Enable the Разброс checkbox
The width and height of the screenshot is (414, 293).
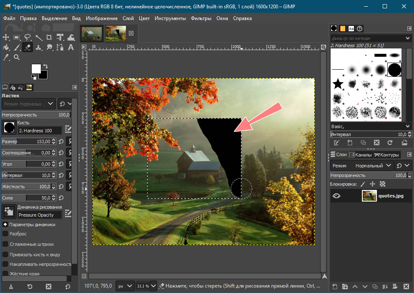[5, 234]
